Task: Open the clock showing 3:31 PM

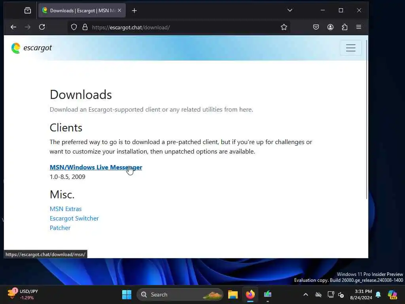Action: pos(361,294)
